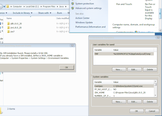Select Local Disk (C:) in the address bar

(32, 7)
